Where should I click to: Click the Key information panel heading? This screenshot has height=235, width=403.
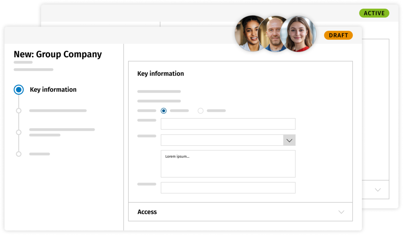coord(160,74)
